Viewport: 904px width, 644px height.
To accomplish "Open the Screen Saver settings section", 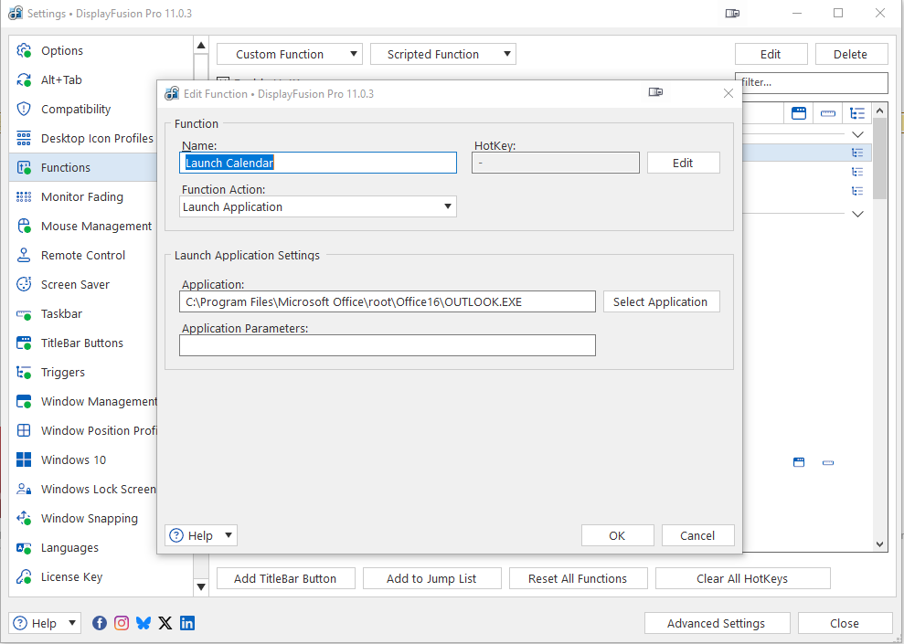I will click(x=75, y=284).
